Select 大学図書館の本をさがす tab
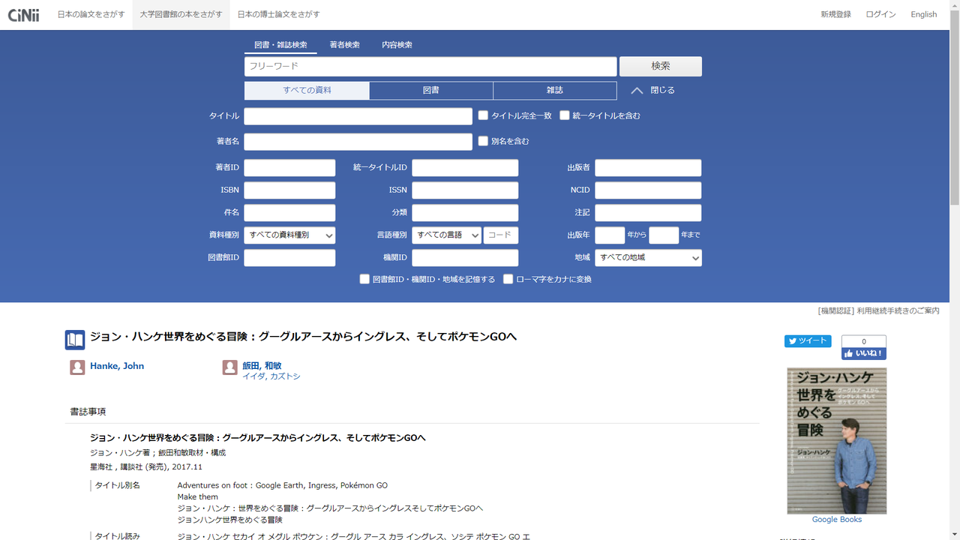The width and height of the screenshot is (960, 540). 181,14
